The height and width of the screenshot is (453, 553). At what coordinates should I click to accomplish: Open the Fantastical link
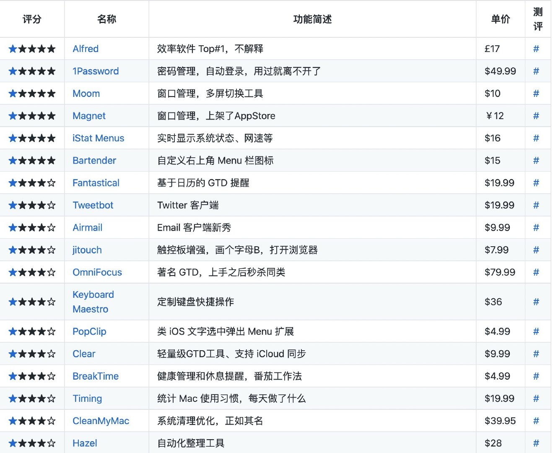96,183
